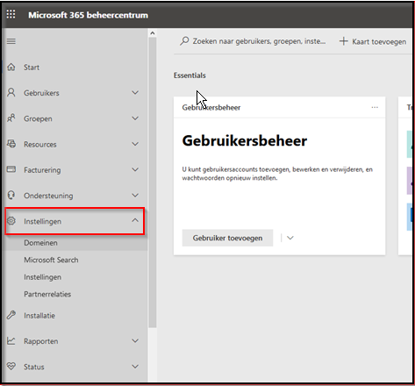Select Status label in navigation

tap(34, 367)
